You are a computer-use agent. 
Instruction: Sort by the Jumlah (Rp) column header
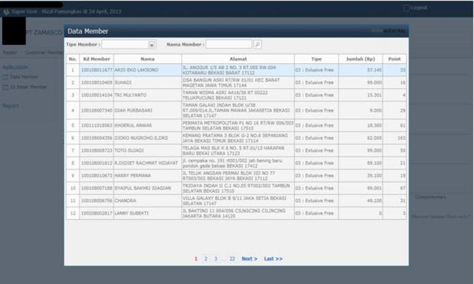coord(359,59)
